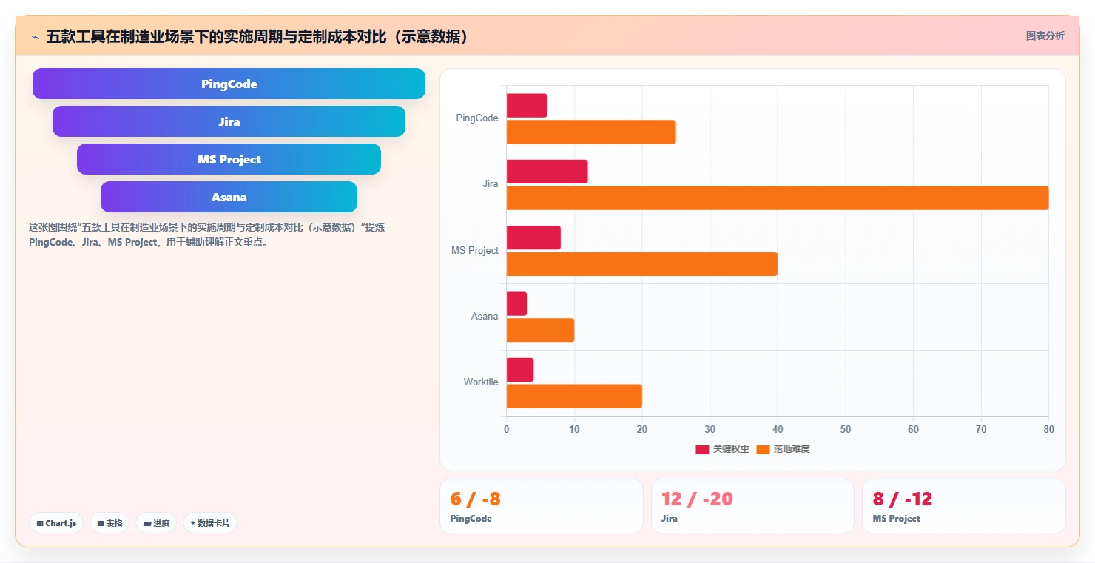Click the x-axis tick label 80
The height and width of the screenshot is (563, 1095).
coord(1048,430)
